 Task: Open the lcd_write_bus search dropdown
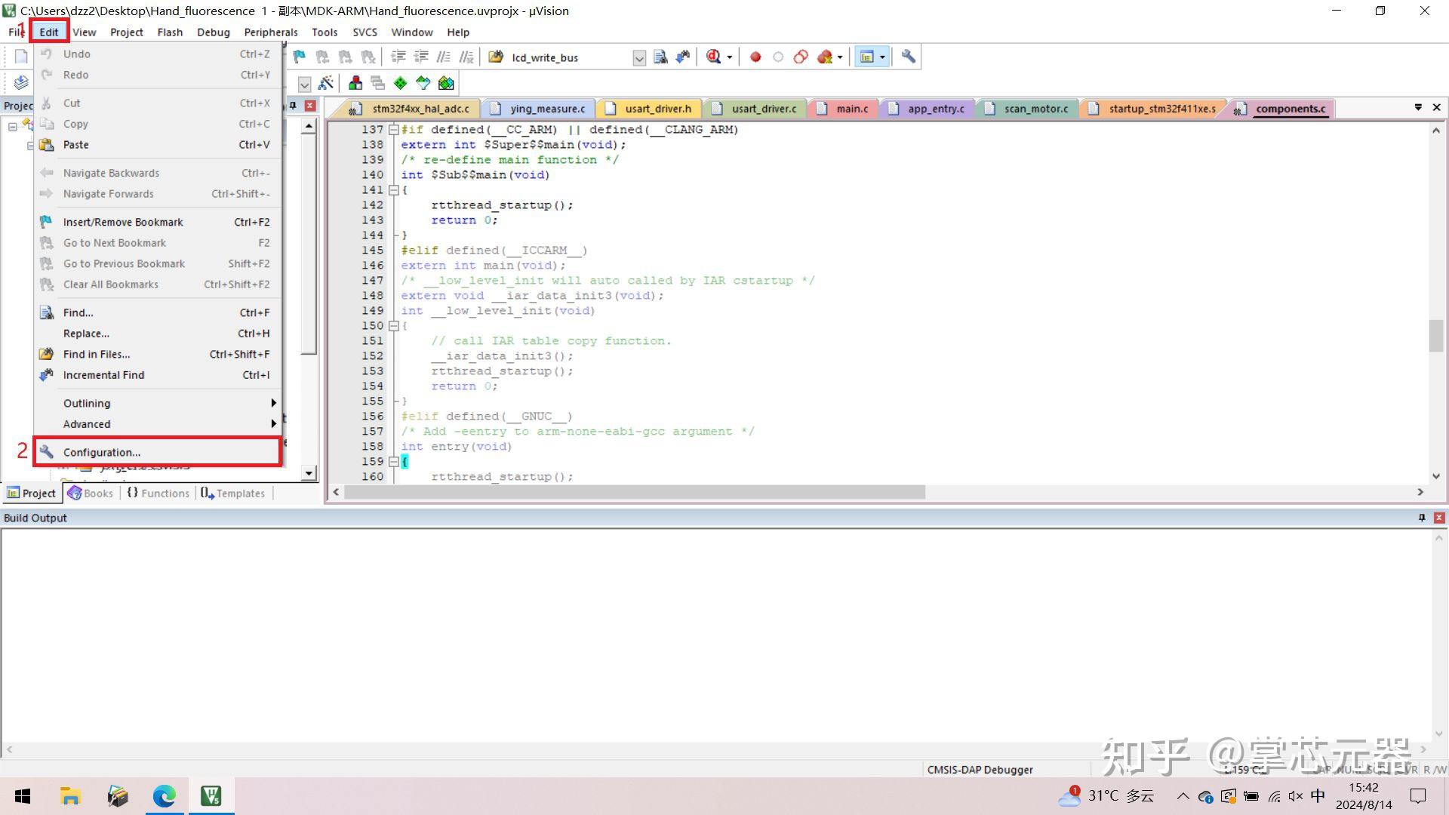point(638,57)
